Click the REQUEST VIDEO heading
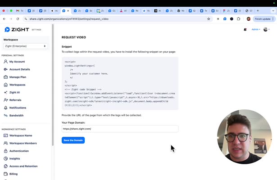 click(x=74, y=37)
